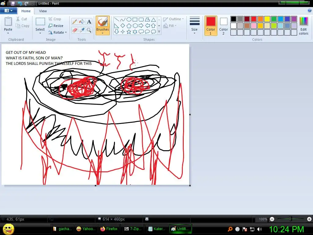This screenshot has width=313, height=235.
Task: Expand the Brushes dropdown arrow
Action: coord(103,33)
